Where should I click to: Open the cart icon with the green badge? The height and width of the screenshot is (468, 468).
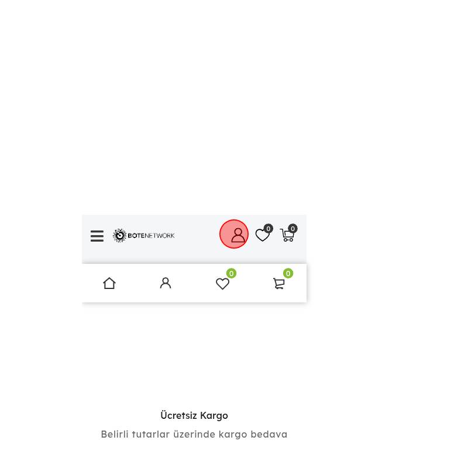point(279,284)
